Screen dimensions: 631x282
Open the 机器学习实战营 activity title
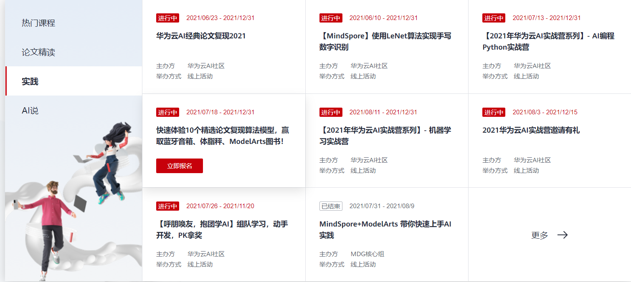point(385,136)
